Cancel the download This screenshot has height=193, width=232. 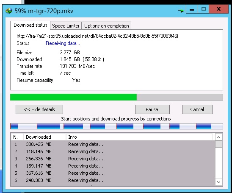(x=197, y=109)
